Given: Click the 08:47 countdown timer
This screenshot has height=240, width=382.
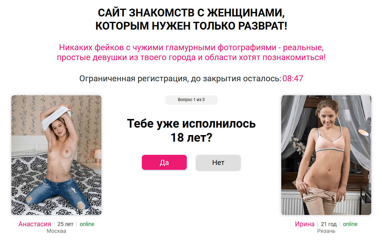Looking at the screenshot, I should pos(293,79).
